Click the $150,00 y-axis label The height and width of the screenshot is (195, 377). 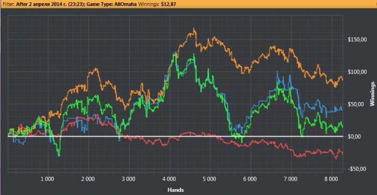tap(357, 40)
